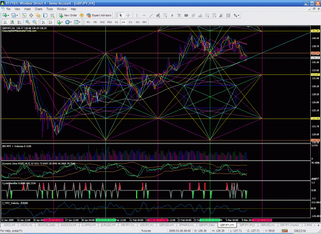Image resolution: width=321 pixels, height=234 pixels.
Task: Select timeframe M1
Action: coord(88,22)
